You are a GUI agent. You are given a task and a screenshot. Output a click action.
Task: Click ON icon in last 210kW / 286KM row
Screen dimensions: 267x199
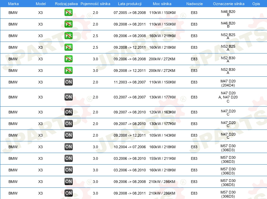coord(68,193)
